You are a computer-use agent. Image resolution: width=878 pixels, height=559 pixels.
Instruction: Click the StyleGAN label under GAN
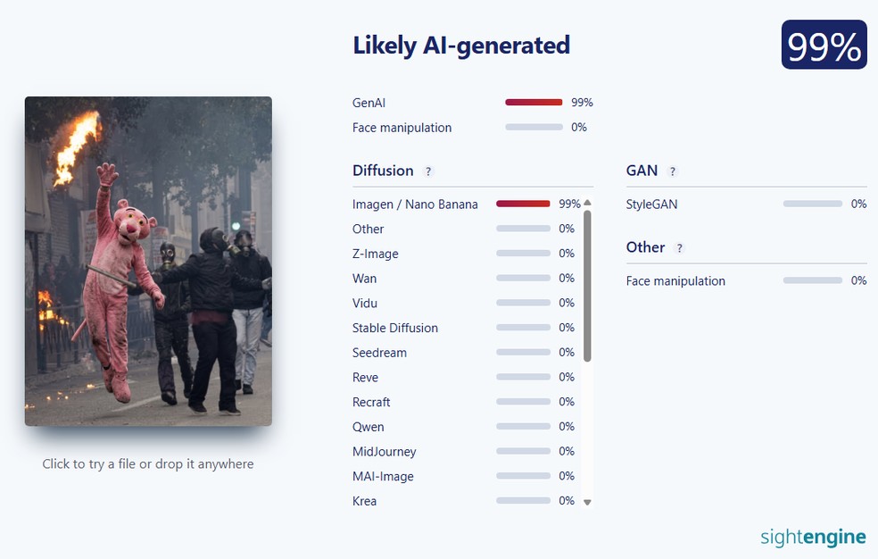tap(651, 204)
